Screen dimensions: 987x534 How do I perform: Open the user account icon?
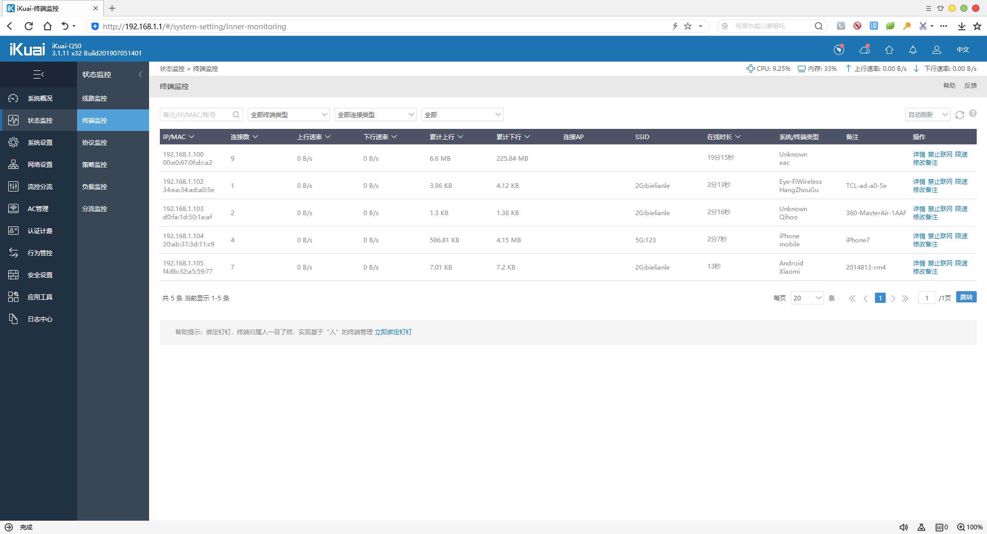pyautogui.click(x=937, y=50)
